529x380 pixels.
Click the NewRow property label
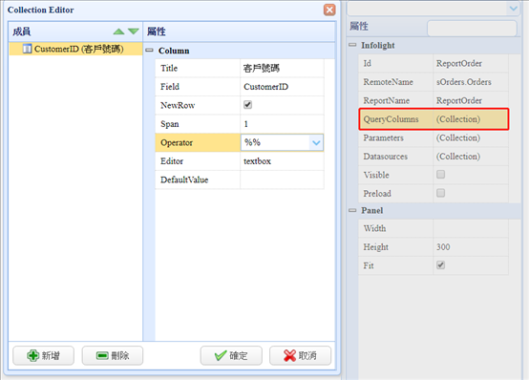[178, 105]
